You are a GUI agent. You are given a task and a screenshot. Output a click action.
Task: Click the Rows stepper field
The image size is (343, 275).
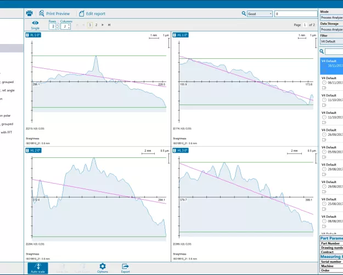click(x=53, y=26)
